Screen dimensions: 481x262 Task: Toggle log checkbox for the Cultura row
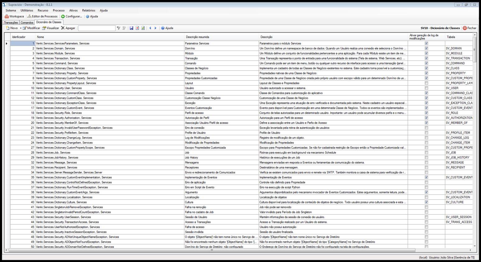click(426, 202)
